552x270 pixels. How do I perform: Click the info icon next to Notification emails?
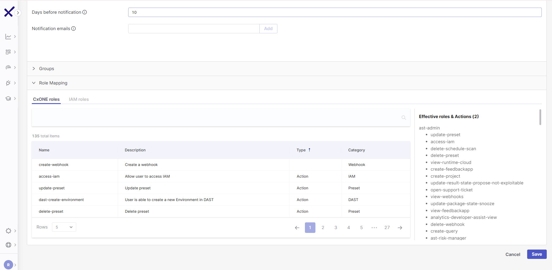coord(74,28)
